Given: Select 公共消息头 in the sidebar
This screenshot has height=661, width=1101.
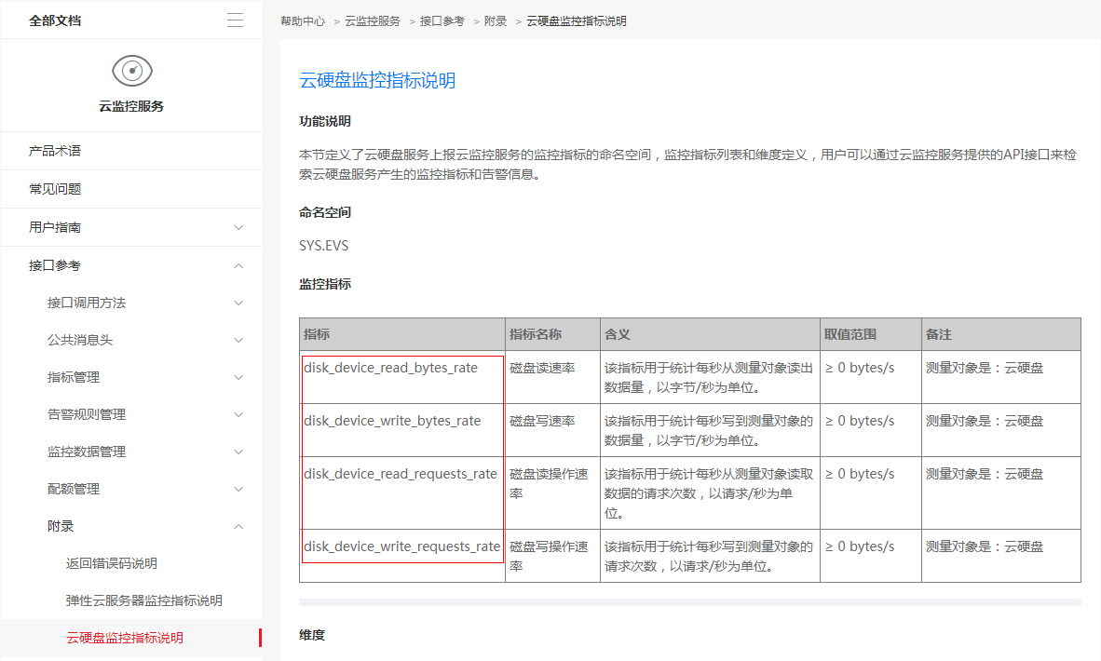Looking at the screenshot, I should [x=80, y=341].
